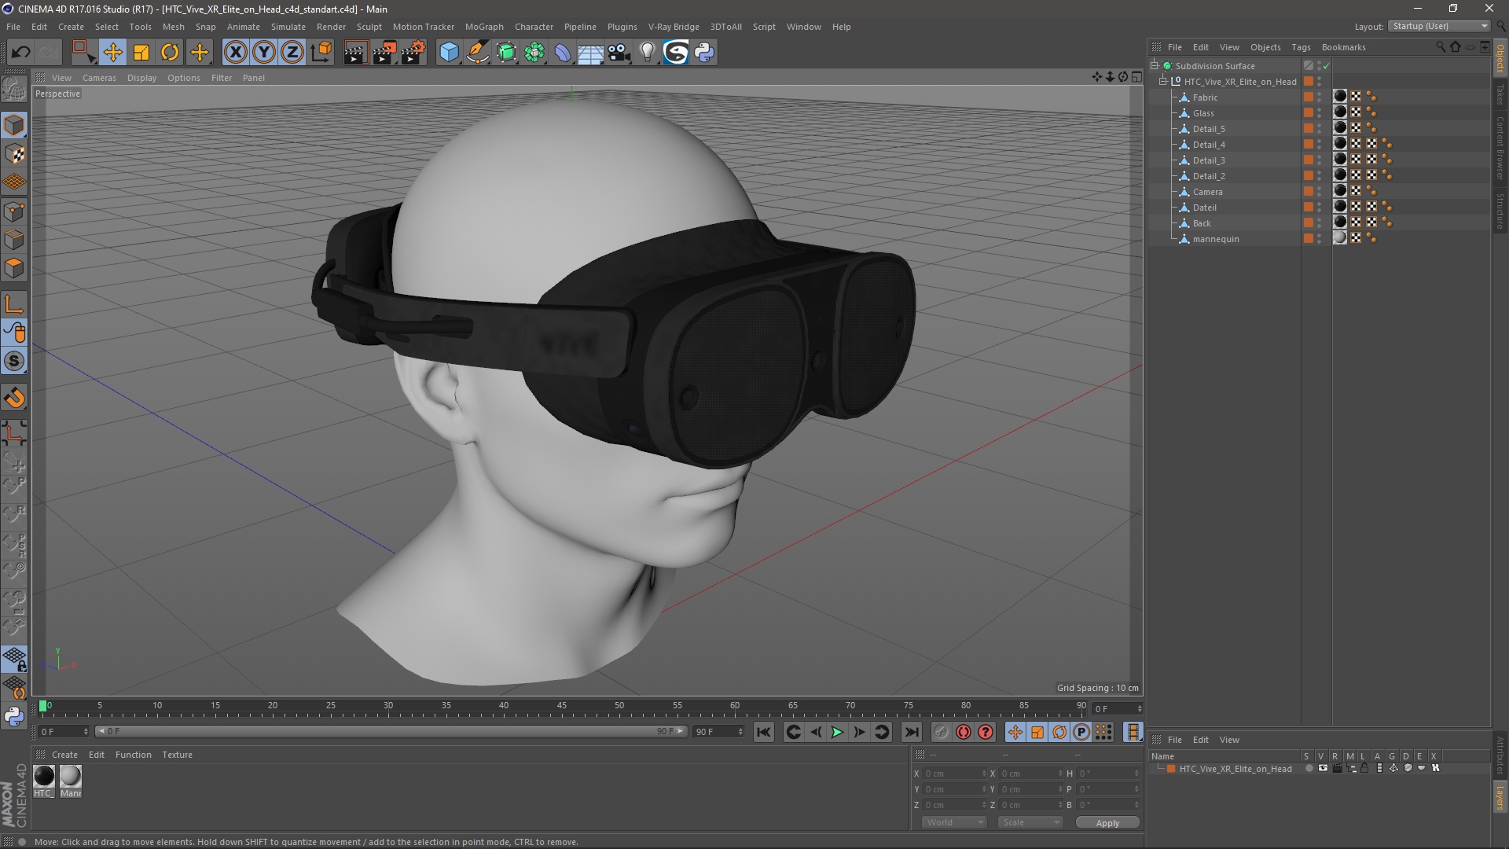Open the Sculpt menu

pos(369,27)
